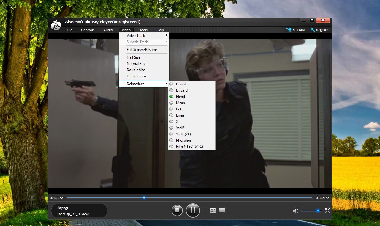
Task: Select the Mean deinterlace mode
Action: point(192,103)
